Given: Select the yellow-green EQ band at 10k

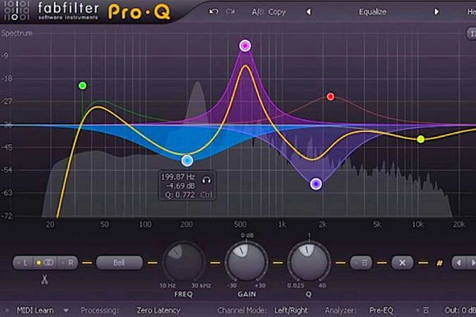Looking at the screenshot, I should [420, 139].
